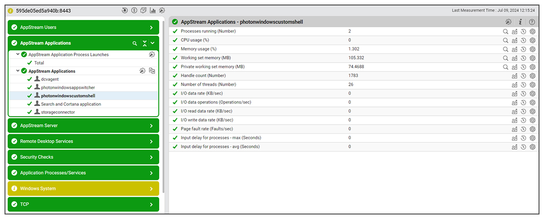Click search icon in AppStream Applications layer header
Image resolution: width=544 pixels, height=219 pixels.
[x=135, y=44]
